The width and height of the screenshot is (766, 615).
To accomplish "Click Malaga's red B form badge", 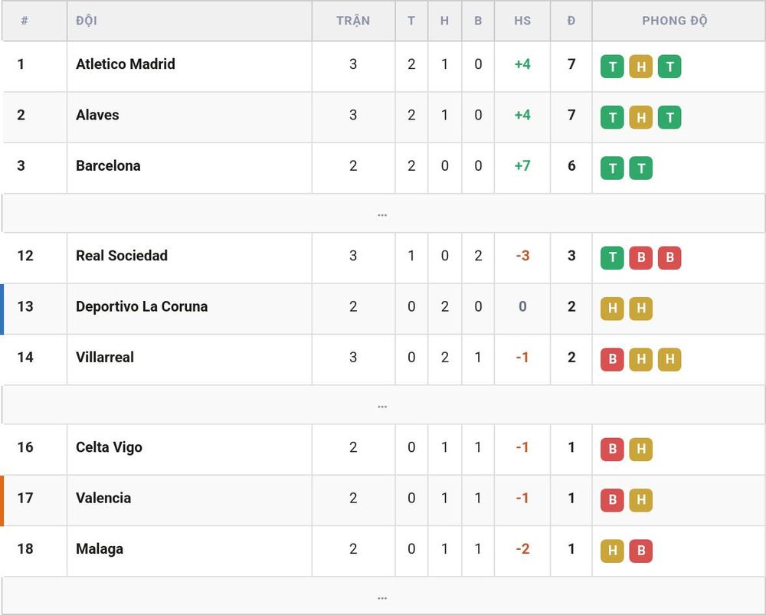I will (x=641, y=551).
